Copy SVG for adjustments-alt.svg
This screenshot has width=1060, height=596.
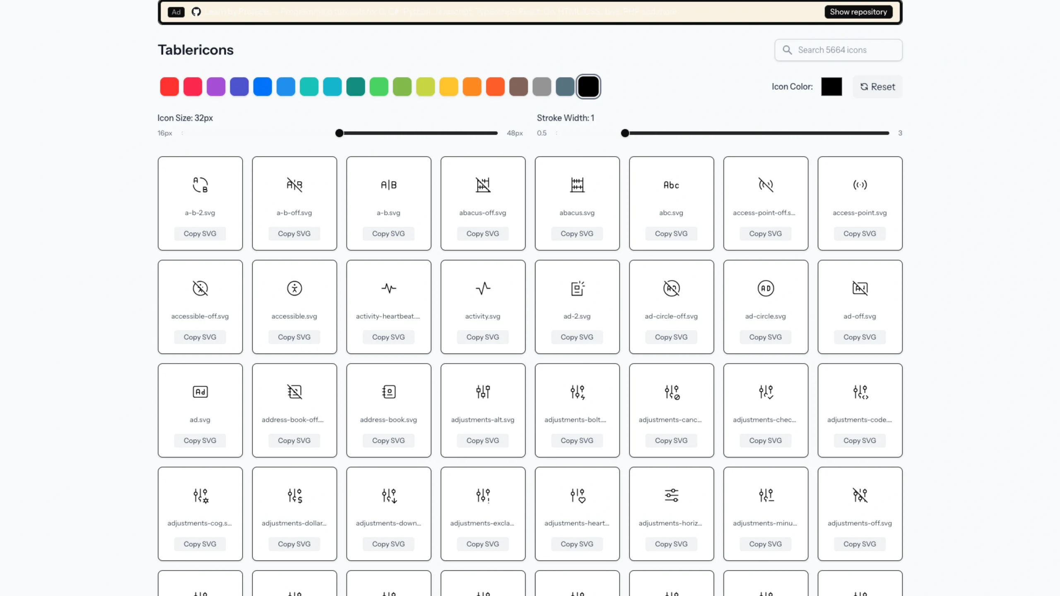pyautogui.click(x=482, y=440)
